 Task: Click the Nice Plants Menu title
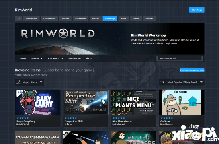click(x=122, y=121)
